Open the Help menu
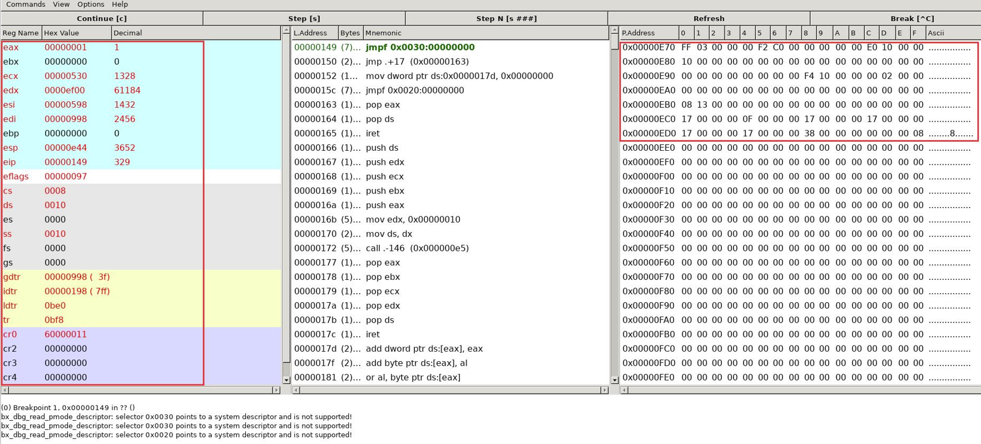 point(120,4)
